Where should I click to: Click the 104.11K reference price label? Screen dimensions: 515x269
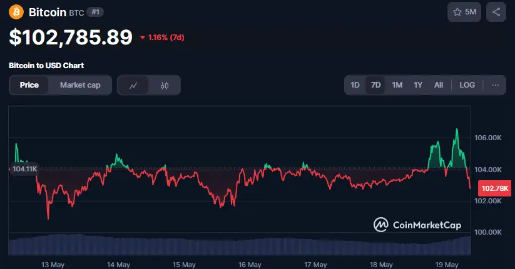pyautogui.click(x=24, y=169)
